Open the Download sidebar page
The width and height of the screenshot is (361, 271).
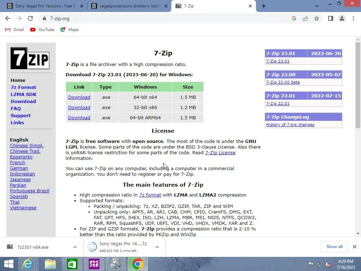pyautogui.click(x=23, y=101)
